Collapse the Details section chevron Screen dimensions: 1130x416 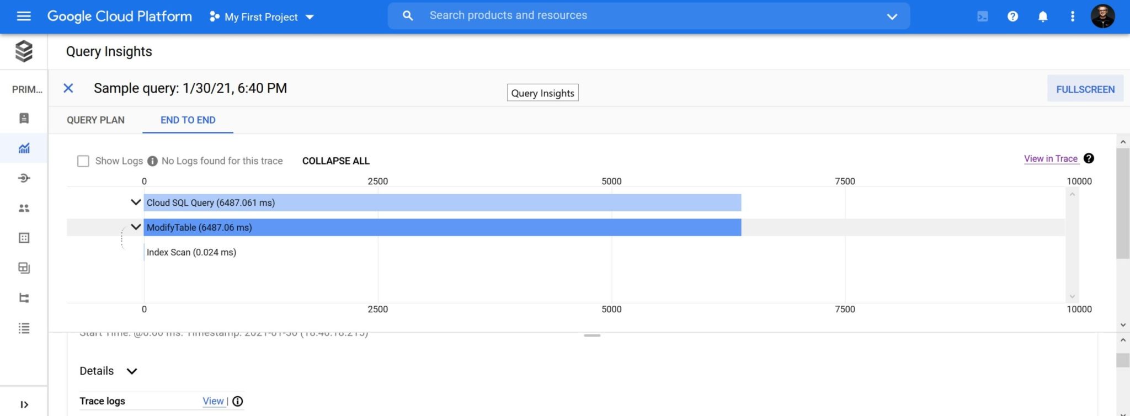pyautogui.click(x=132, y=371)
